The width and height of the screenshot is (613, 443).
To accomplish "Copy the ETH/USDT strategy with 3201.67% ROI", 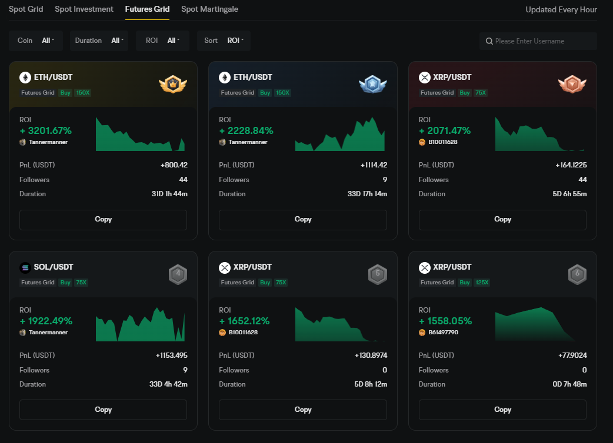I will tap(103, 219).
